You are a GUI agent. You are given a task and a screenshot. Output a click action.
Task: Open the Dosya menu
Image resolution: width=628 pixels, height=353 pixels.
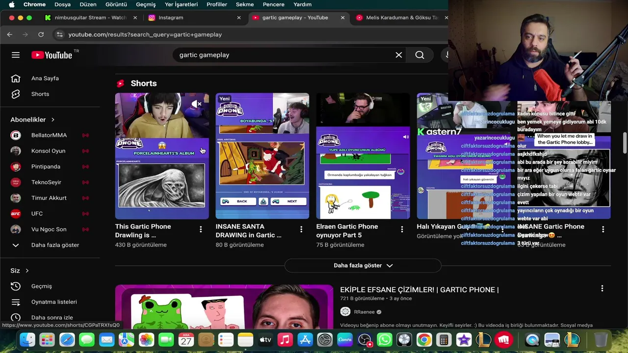click(x=62, y=4)
